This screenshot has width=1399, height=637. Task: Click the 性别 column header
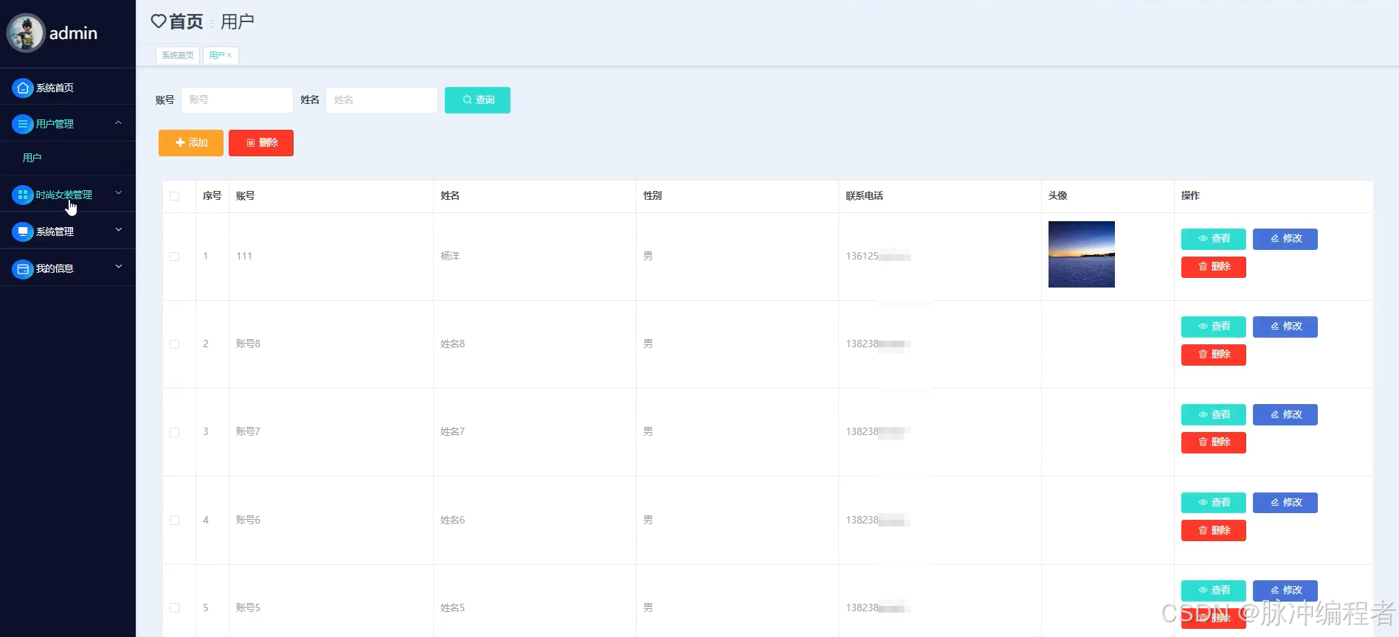(x=652, y=196)
